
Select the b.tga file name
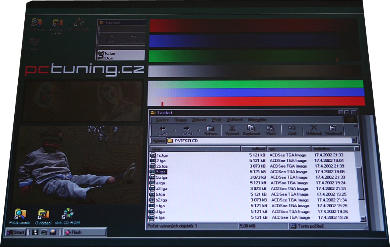(160, 194)
